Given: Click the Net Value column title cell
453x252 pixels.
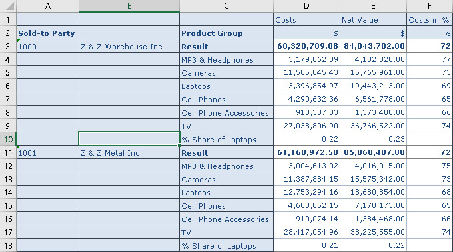Looking at the screenshot, I should click(373, 19).
